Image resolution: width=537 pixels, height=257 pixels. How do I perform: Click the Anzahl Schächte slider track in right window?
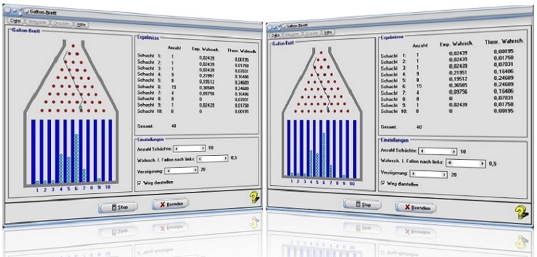click(438, 151)
